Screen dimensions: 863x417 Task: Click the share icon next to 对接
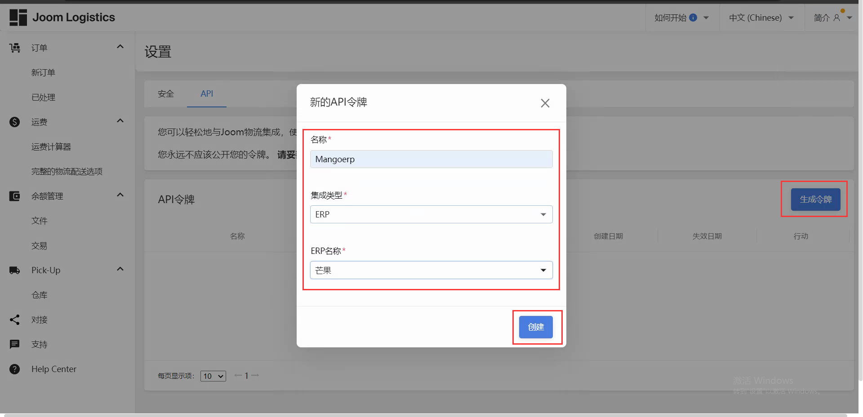click(x=15, y=319)
